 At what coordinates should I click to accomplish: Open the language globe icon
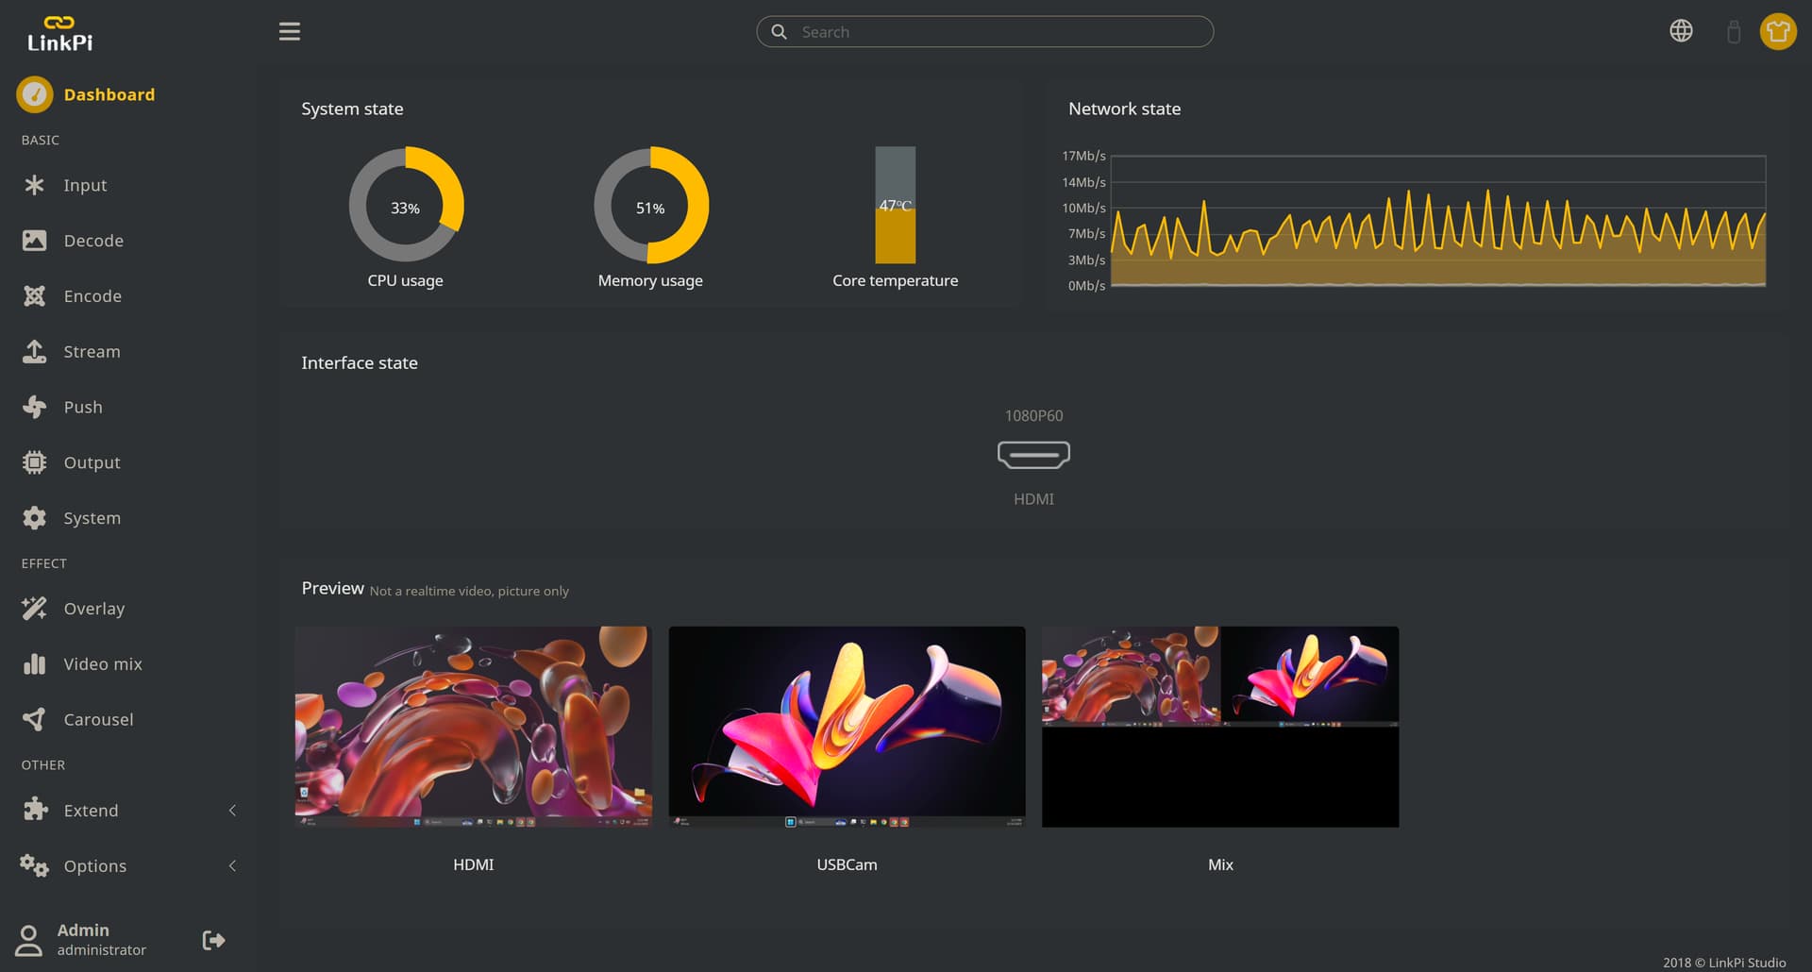coord(1681,31)
